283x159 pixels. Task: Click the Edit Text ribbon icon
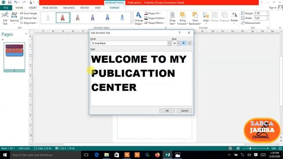5,19
